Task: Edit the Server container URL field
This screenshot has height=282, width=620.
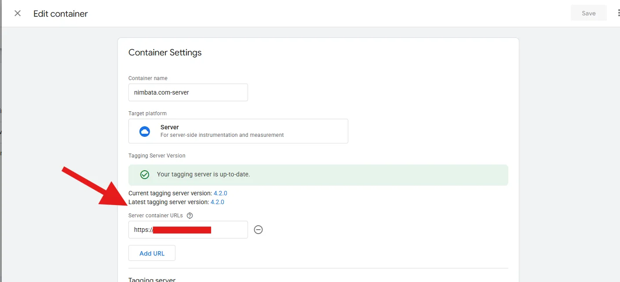Action: coord(188,230)
